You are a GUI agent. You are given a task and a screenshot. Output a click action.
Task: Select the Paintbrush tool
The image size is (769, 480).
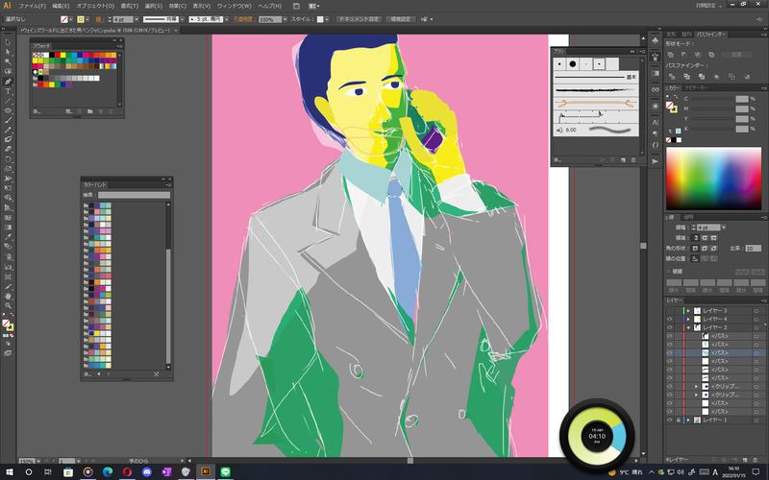pos(8,120)
